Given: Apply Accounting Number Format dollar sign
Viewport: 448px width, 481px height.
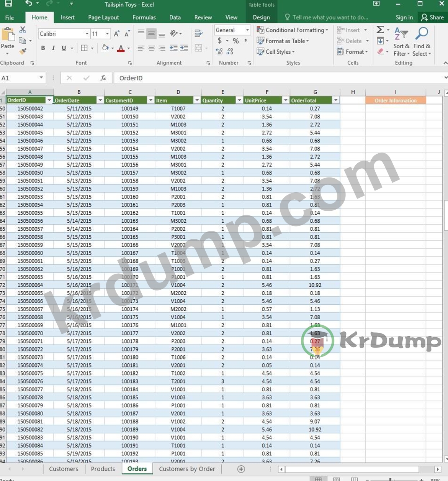Looking at the screenshot, I should pyautogui.click(x=219, y=41).
